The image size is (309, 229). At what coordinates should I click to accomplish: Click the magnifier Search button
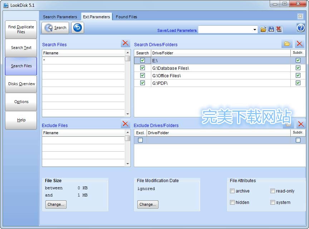pos(55,28)
